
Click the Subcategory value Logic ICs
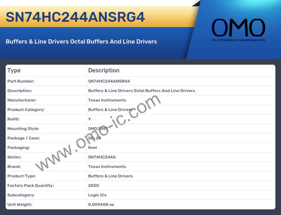tap(97, 195)
